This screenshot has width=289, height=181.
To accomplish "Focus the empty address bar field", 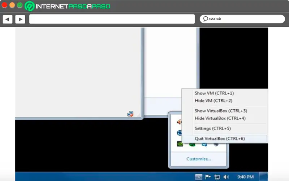I will click(x=112, y=19).
